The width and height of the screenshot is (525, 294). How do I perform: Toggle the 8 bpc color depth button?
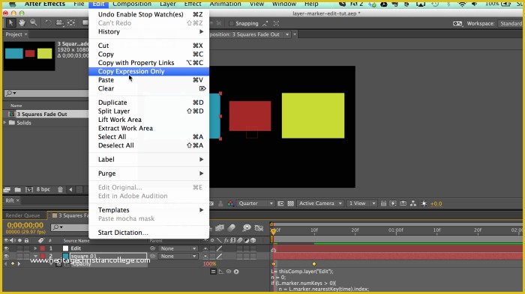point(43,189)
